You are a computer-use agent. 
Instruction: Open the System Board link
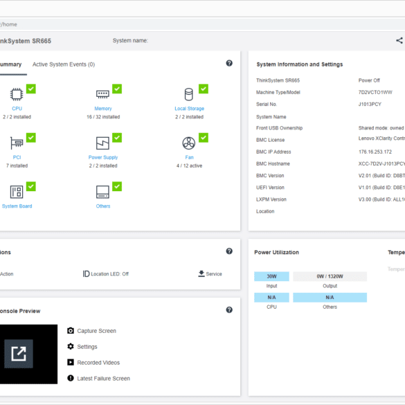point(17,206)
